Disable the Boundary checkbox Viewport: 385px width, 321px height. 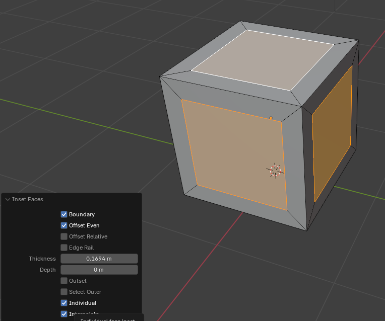(x=64, y=214)
